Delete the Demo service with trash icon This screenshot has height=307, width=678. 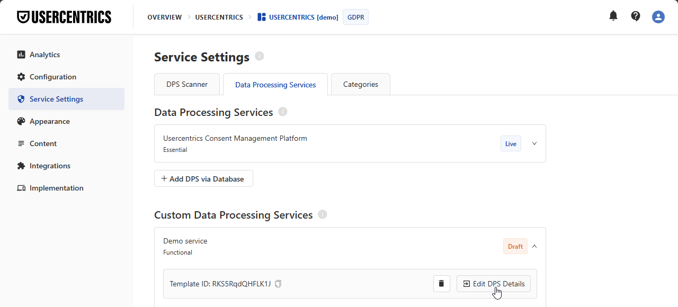(442, 284)
